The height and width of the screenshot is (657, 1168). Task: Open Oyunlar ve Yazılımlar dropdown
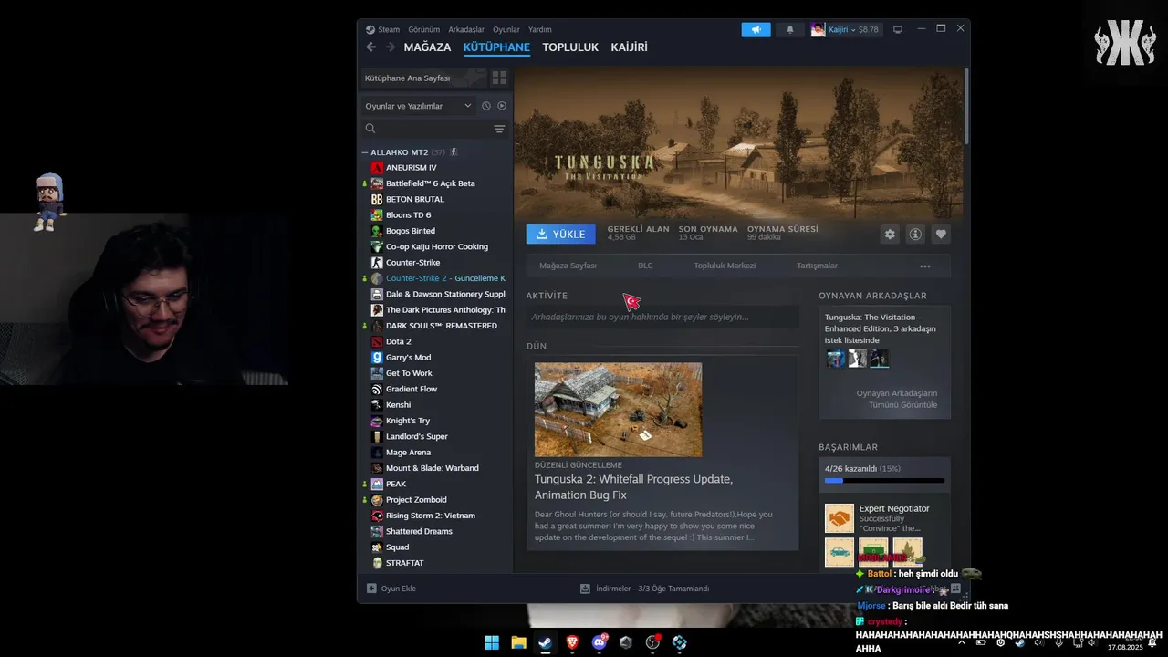[418, 106]
